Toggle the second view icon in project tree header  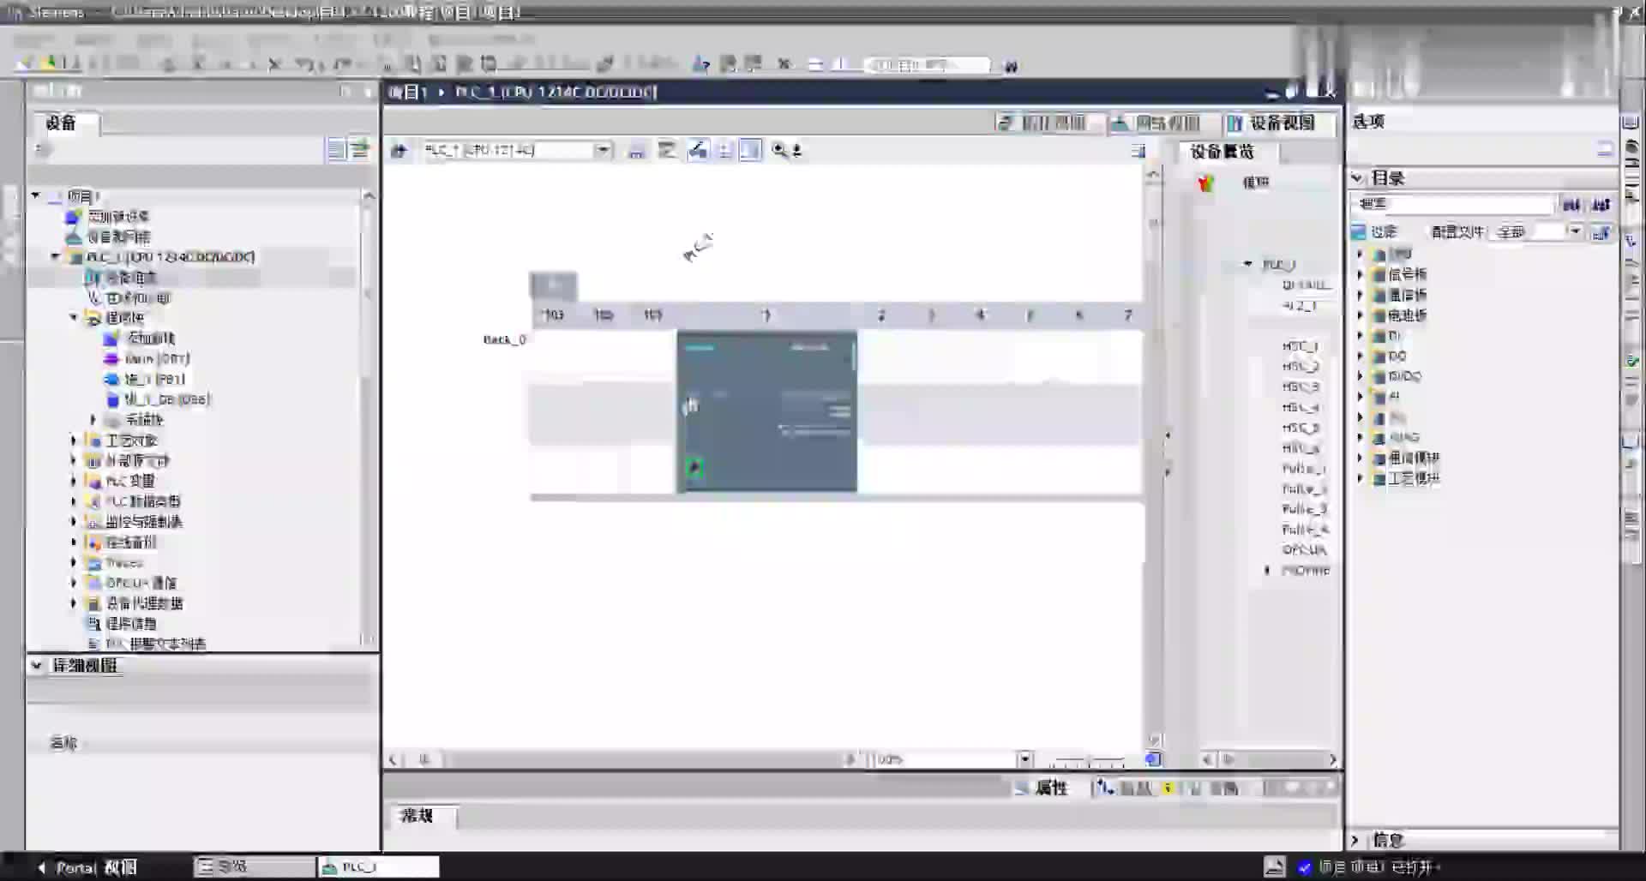coord(360,150)
